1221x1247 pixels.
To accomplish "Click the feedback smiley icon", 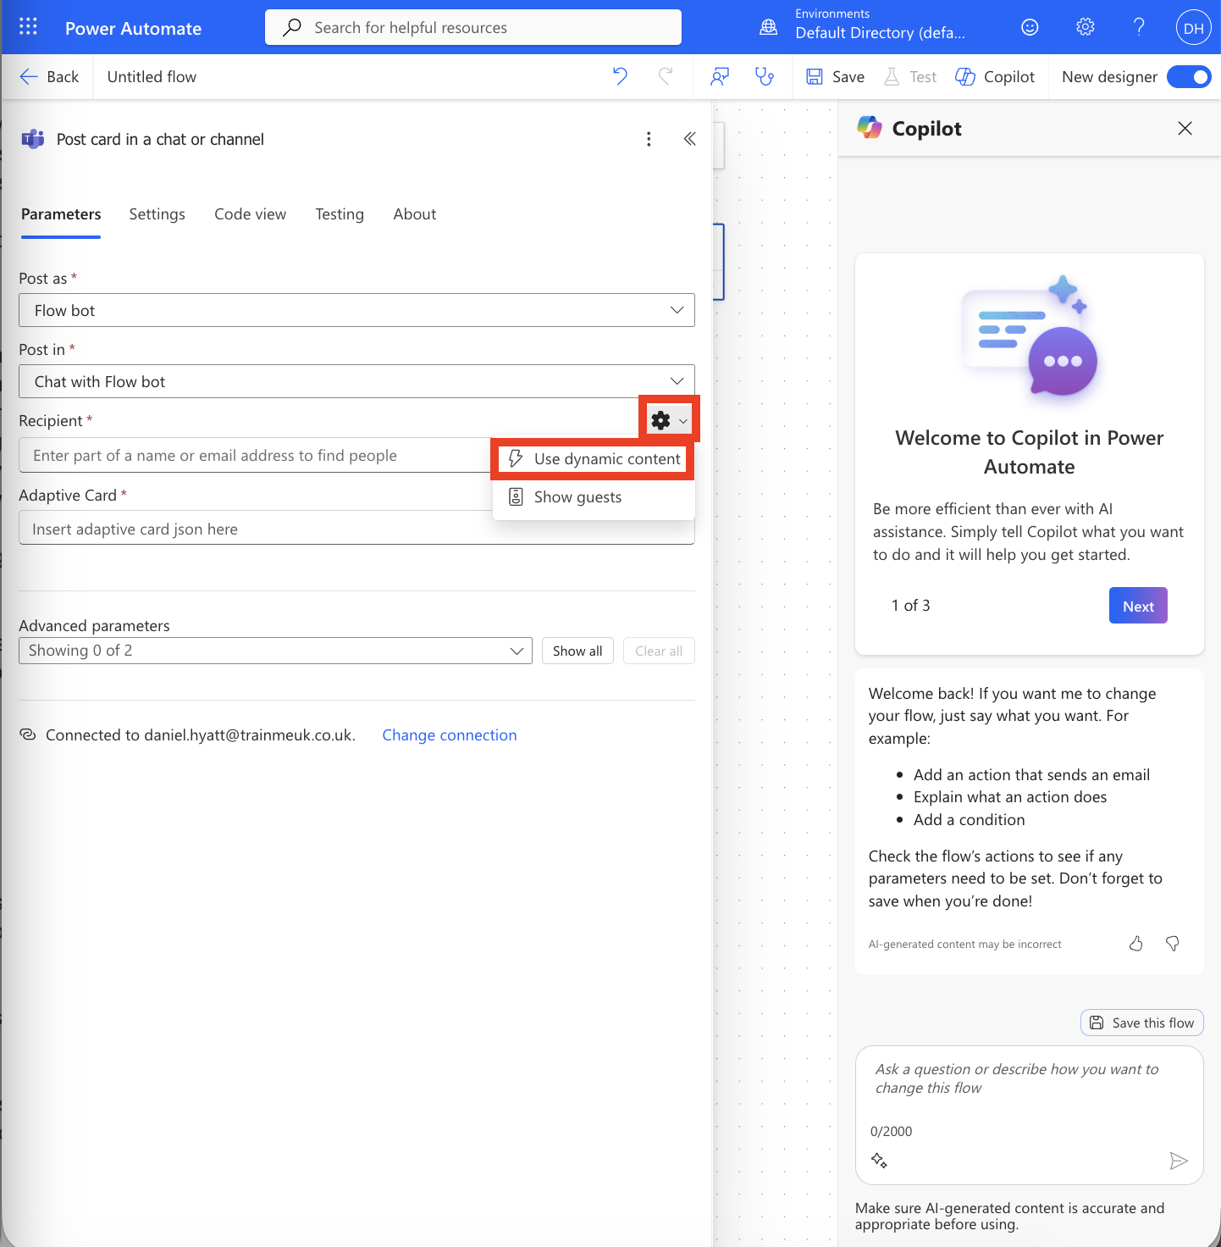I will pos(1030,27).
